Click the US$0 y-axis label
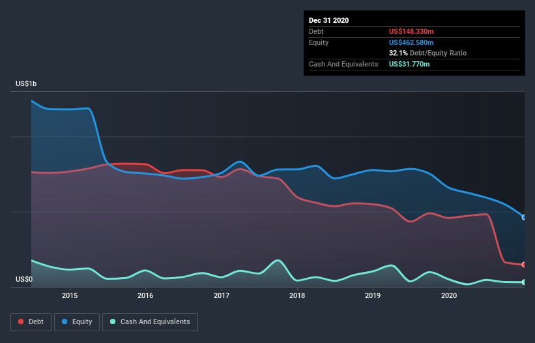Viewport: 535px width, 343px height. pyautogui.click(x=24, y=279)
